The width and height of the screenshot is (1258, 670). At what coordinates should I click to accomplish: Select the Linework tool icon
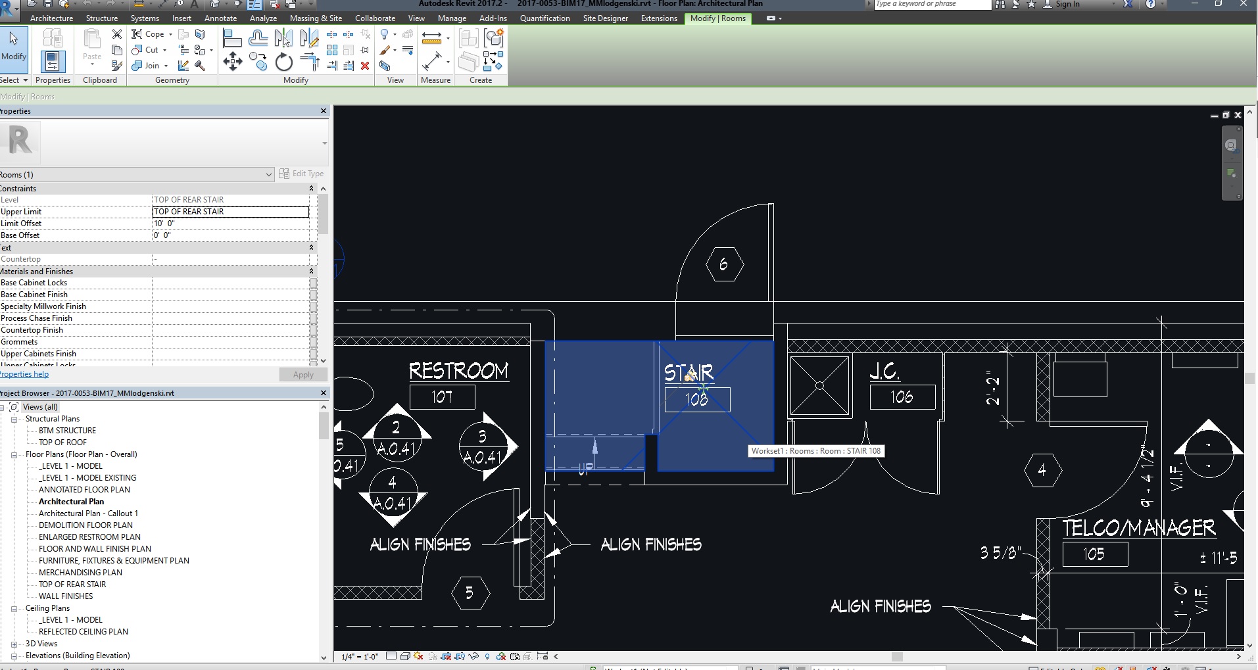(x=408, y=50)
